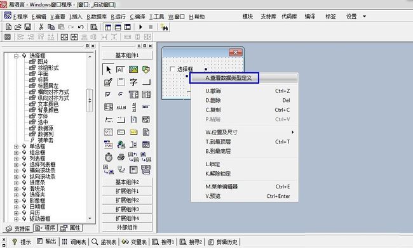Select the yellow directory folder component icon
Screen dimensions: 413x248
tap(133, 132)
